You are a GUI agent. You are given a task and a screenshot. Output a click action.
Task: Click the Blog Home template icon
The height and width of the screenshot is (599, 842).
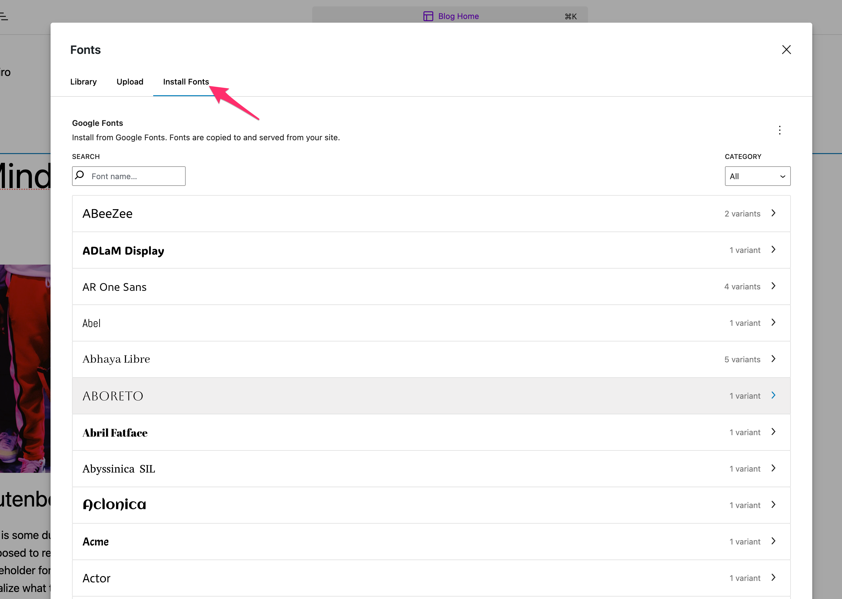[x=428, y=16]
